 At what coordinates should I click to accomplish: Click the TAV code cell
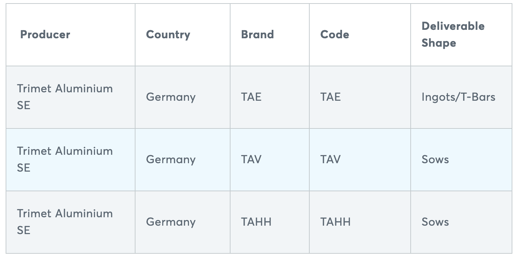click(330, 159)
